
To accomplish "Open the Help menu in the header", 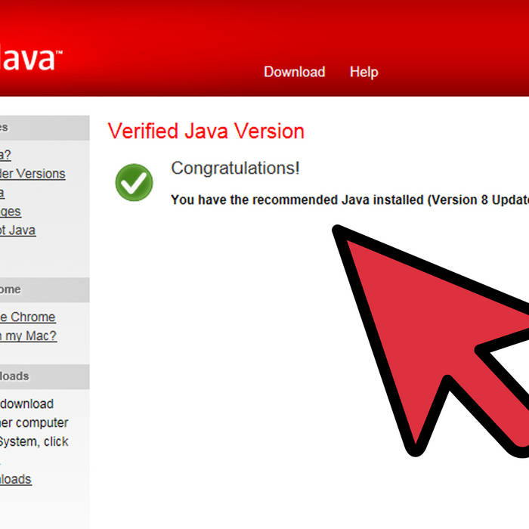I will coord(363,73).
